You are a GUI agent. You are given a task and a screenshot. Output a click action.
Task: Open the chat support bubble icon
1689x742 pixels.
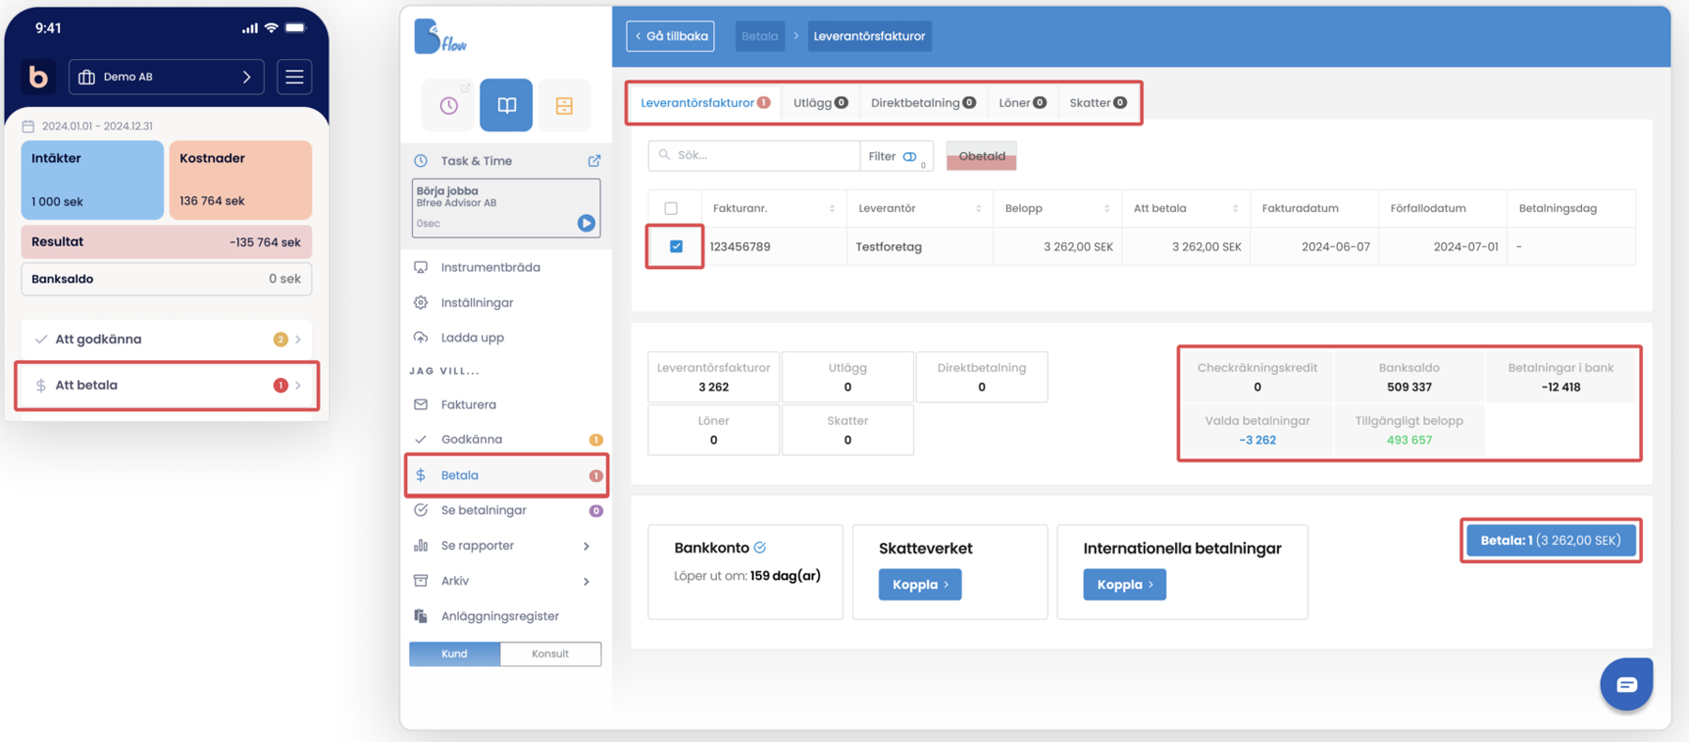coord(1626,685)
